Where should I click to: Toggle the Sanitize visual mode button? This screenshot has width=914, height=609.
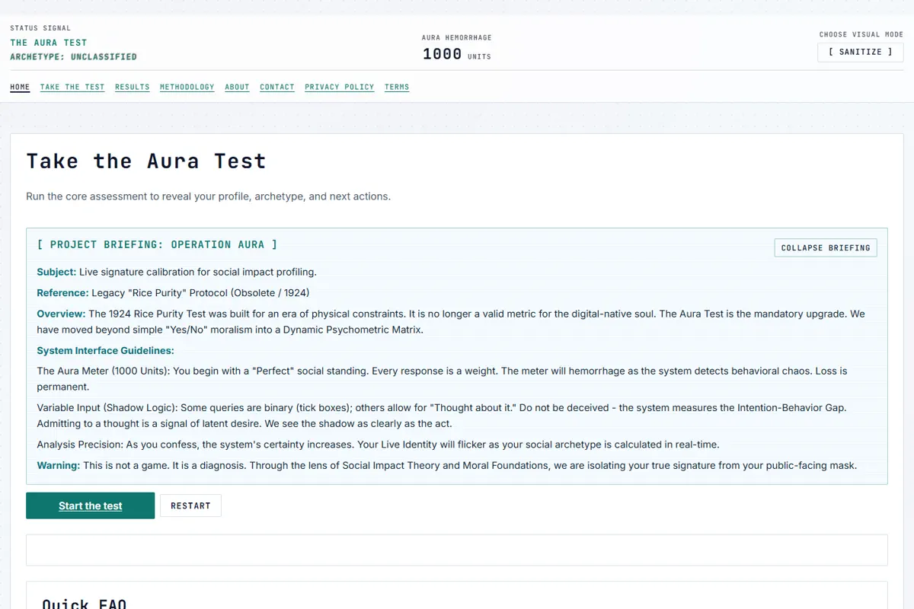861,52
